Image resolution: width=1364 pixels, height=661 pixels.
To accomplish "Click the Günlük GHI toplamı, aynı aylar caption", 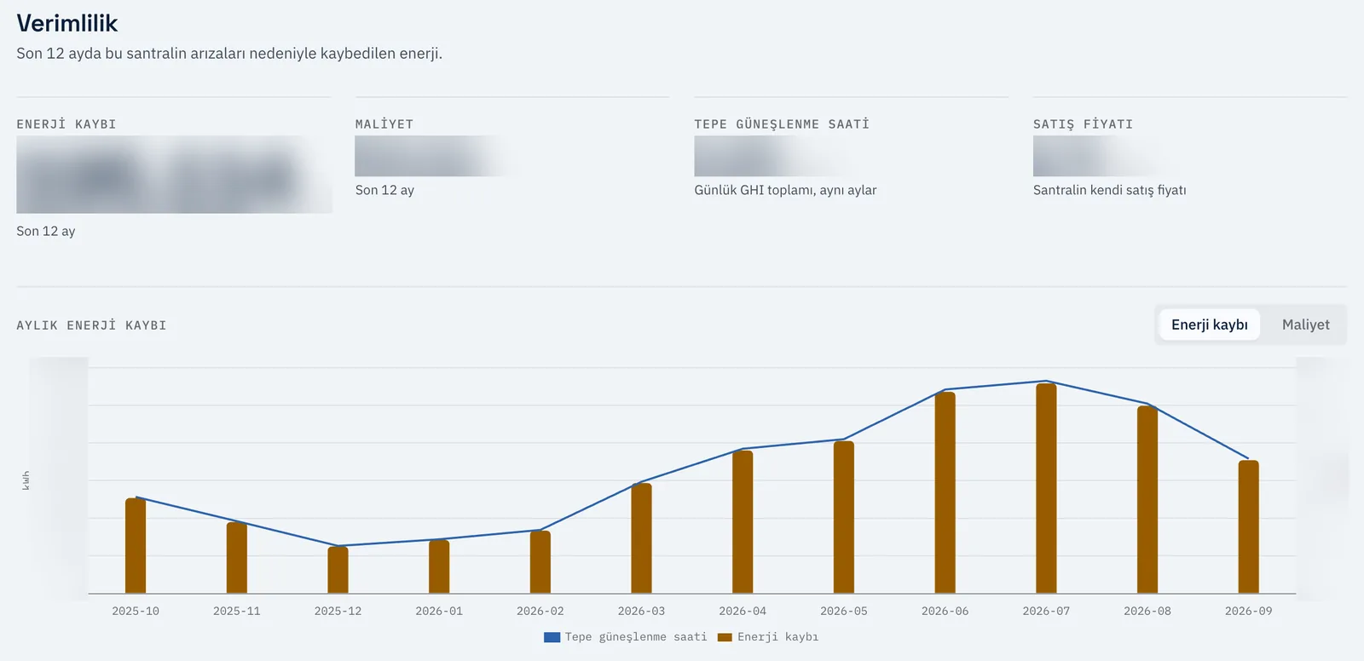I will pyautogui.click(x=785, y=190).
